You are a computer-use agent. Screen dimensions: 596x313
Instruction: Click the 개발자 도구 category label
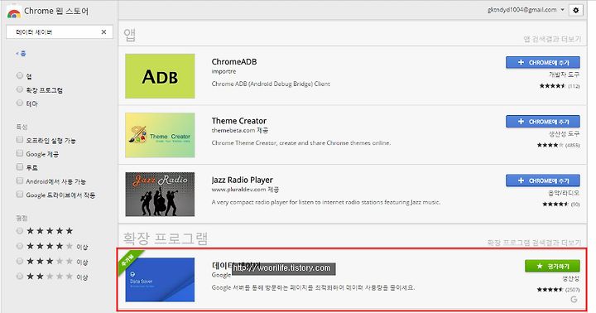point(565,75)
